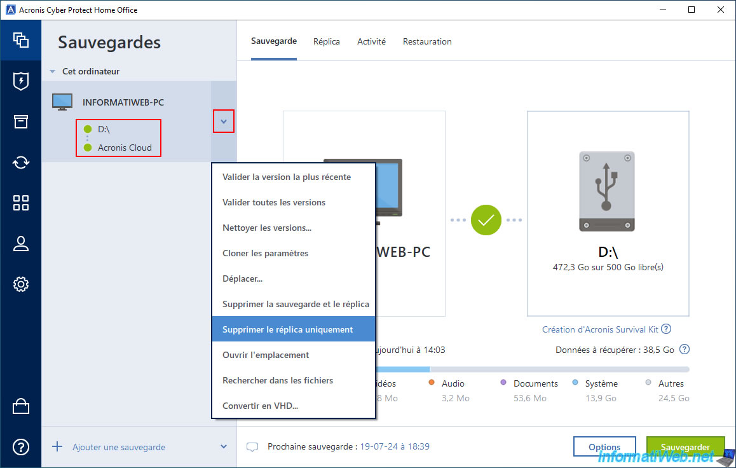Click the D:\ destination row in backup list

pyautogui.click(x=104, y=129)
